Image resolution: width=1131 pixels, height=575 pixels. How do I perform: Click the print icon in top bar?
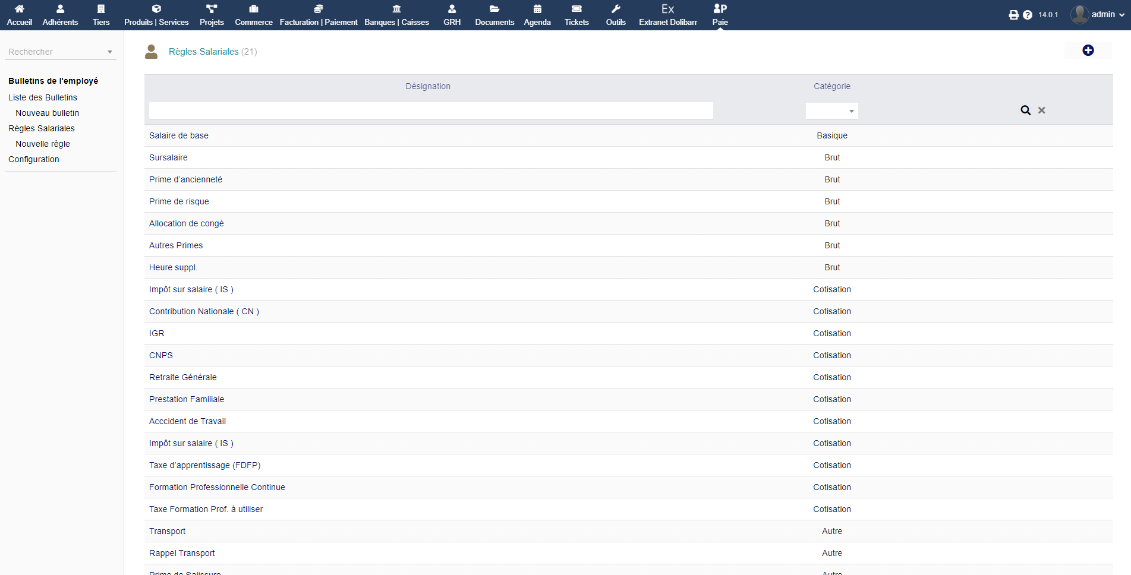[x=1013, y=15]
